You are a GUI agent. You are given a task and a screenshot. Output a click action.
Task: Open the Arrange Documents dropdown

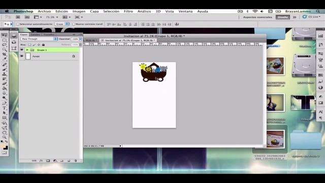click(x=67, y=17)
